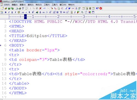The image size is (137, 100).
Task: Click the </table> tag on line 14
Action: [x=19, y=83]
